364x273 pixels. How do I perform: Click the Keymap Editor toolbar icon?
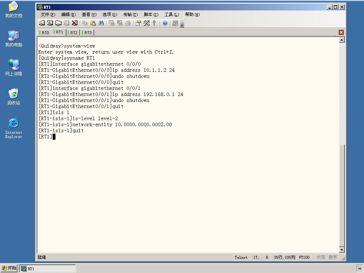146,23
